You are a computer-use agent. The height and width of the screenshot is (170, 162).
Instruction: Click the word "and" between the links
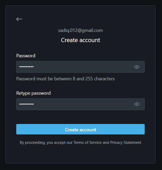coord(106,143)
